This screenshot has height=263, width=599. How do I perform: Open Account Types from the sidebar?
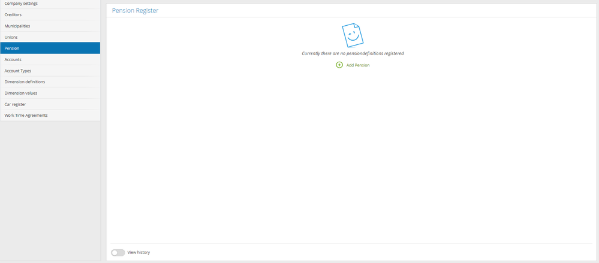pyautogui.click(x=50, y=71)
